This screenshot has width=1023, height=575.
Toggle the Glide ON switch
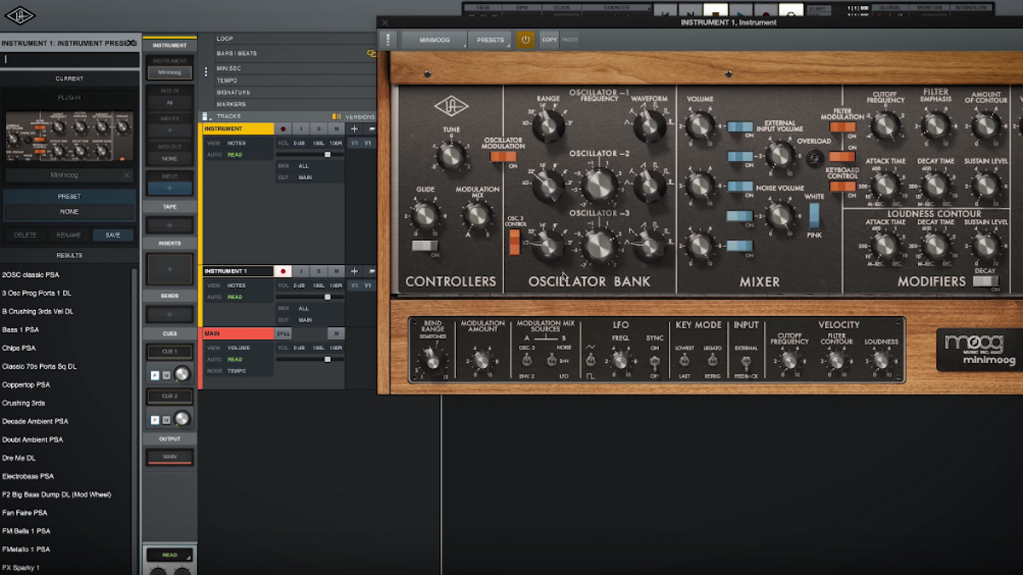click(424, 246)
